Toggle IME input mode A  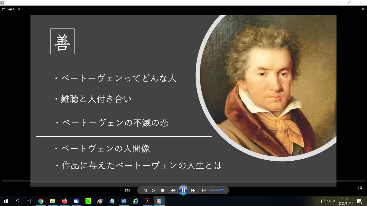pos(334,201)
